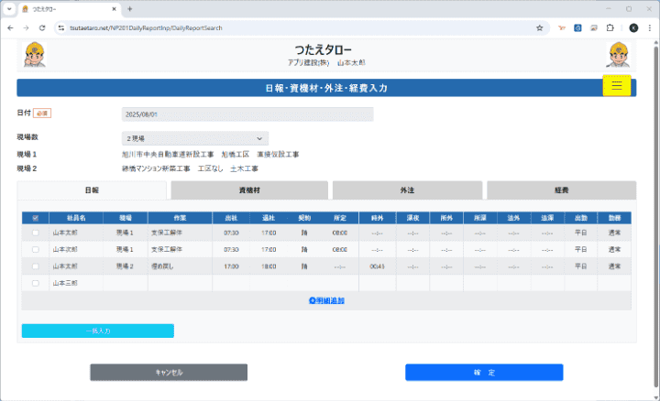Viewport: 660px width, 401px height.
Task: Click the 作業 column header
Action: click(x=180, y=218)
